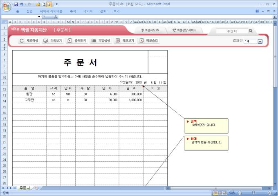Switch to Page Layout view in status bar
The width and height of the screenshot is (278, 196).
pyautogui.click(x=220, y=193)
